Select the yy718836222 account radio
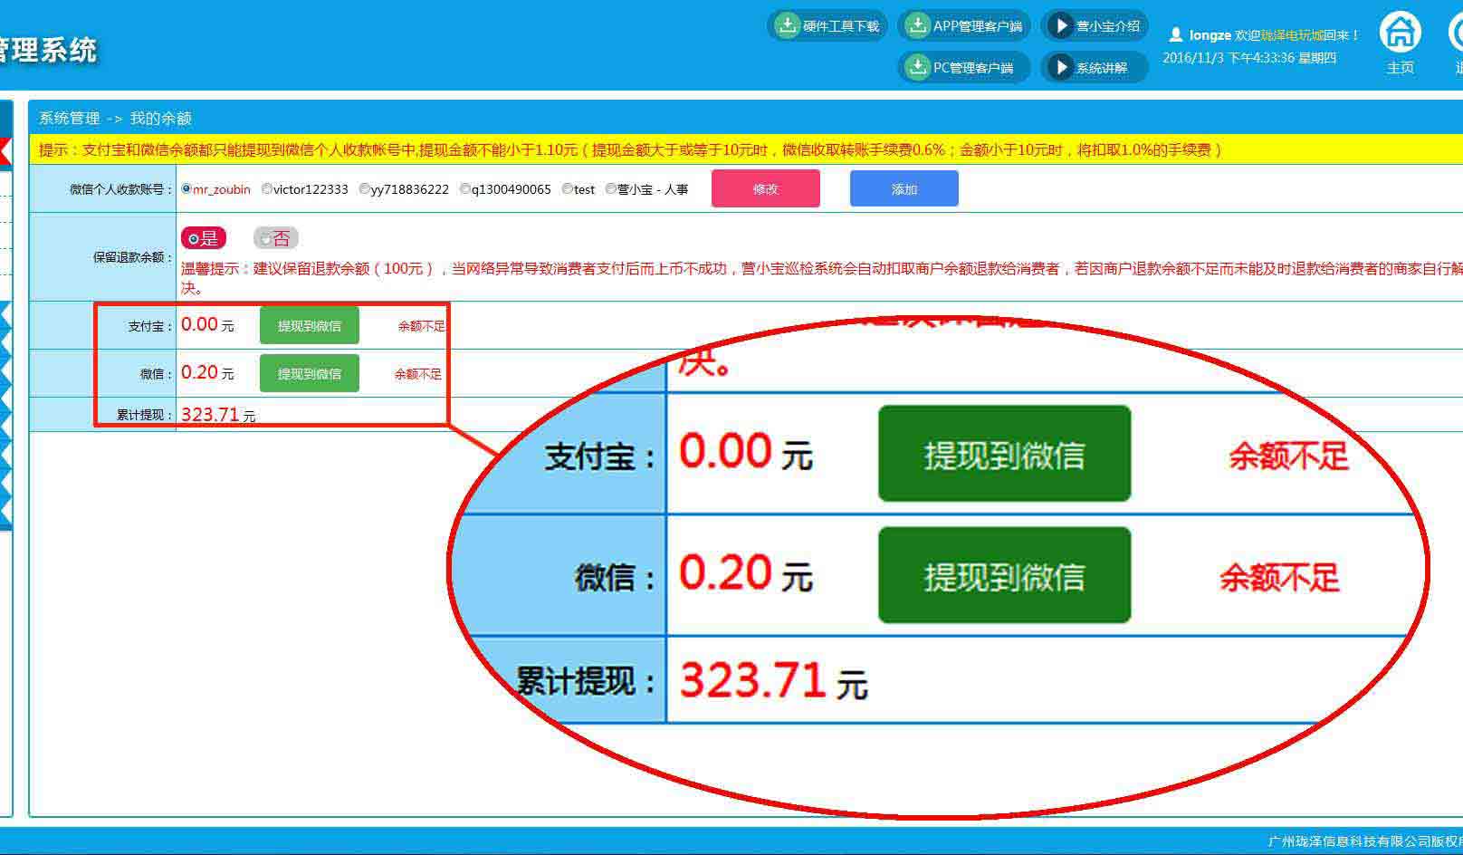Screen dimensions: 1463x855 (x=365, y=189)
